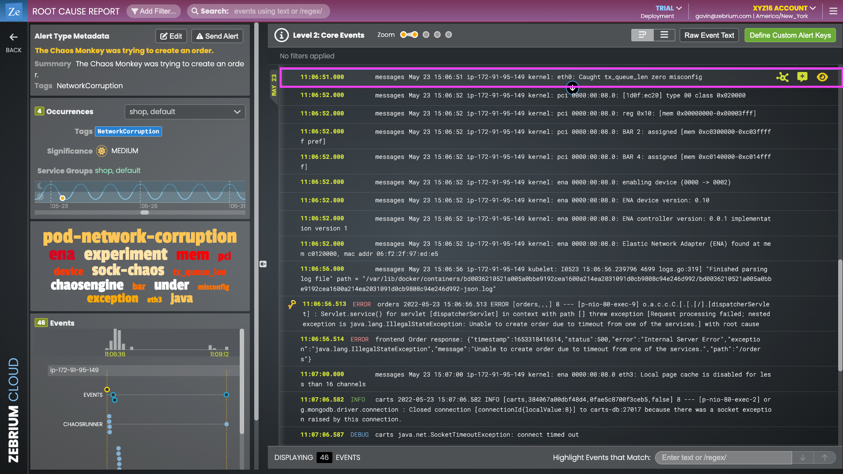The width and height of the screenshot is (843, 474).
Task: Open the hamburger menu in the top-right corner
Action: click(x=833, y=11)
